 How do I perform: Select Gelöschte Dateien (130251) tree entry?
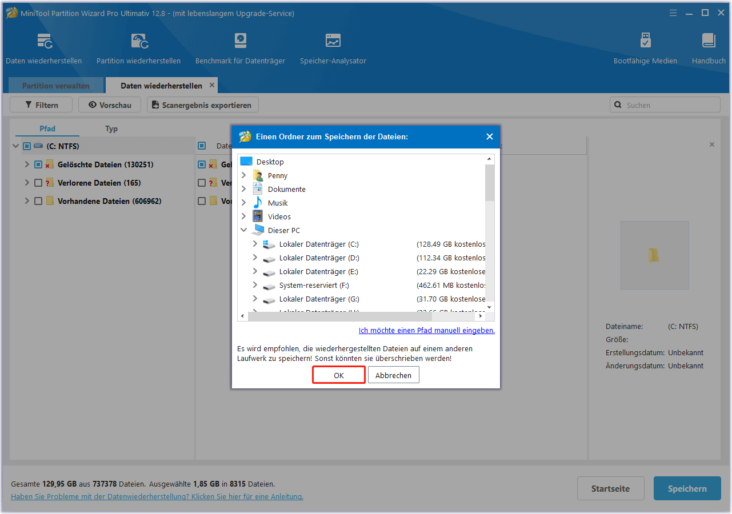coord(105,164)
